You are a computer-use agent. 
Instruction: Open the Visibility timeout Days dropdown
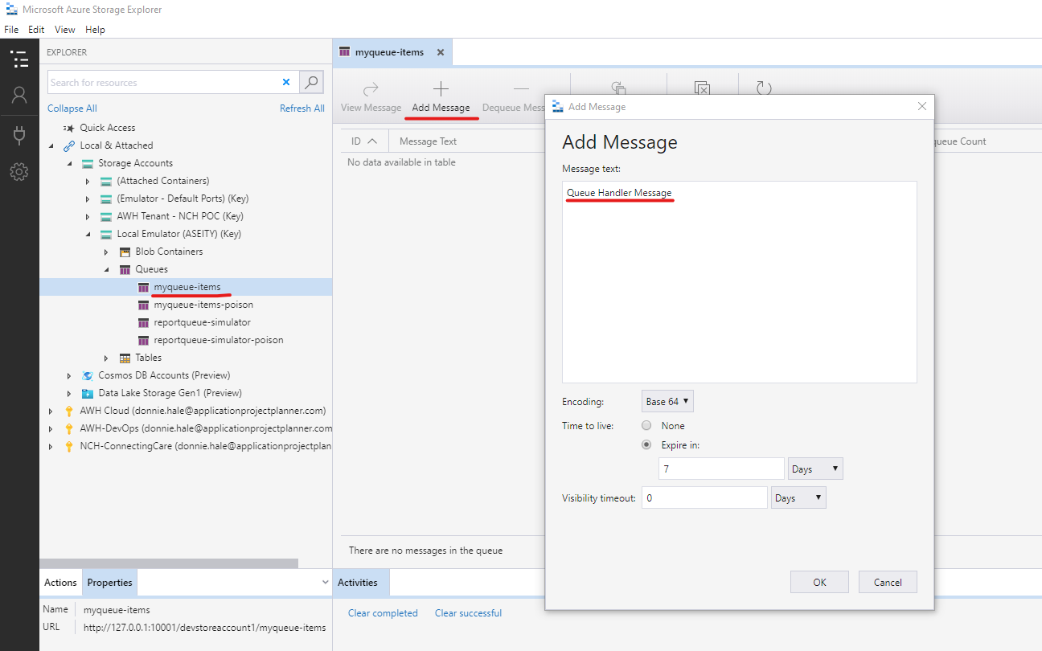point(798,497)
